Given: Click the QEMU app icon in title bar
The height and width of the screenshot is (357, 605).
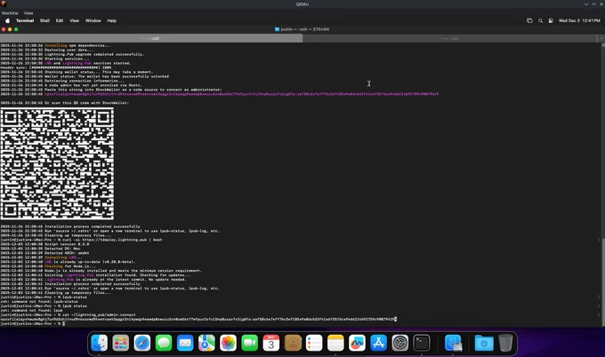Looking at the screenshot, I should (x=4, y=4).
